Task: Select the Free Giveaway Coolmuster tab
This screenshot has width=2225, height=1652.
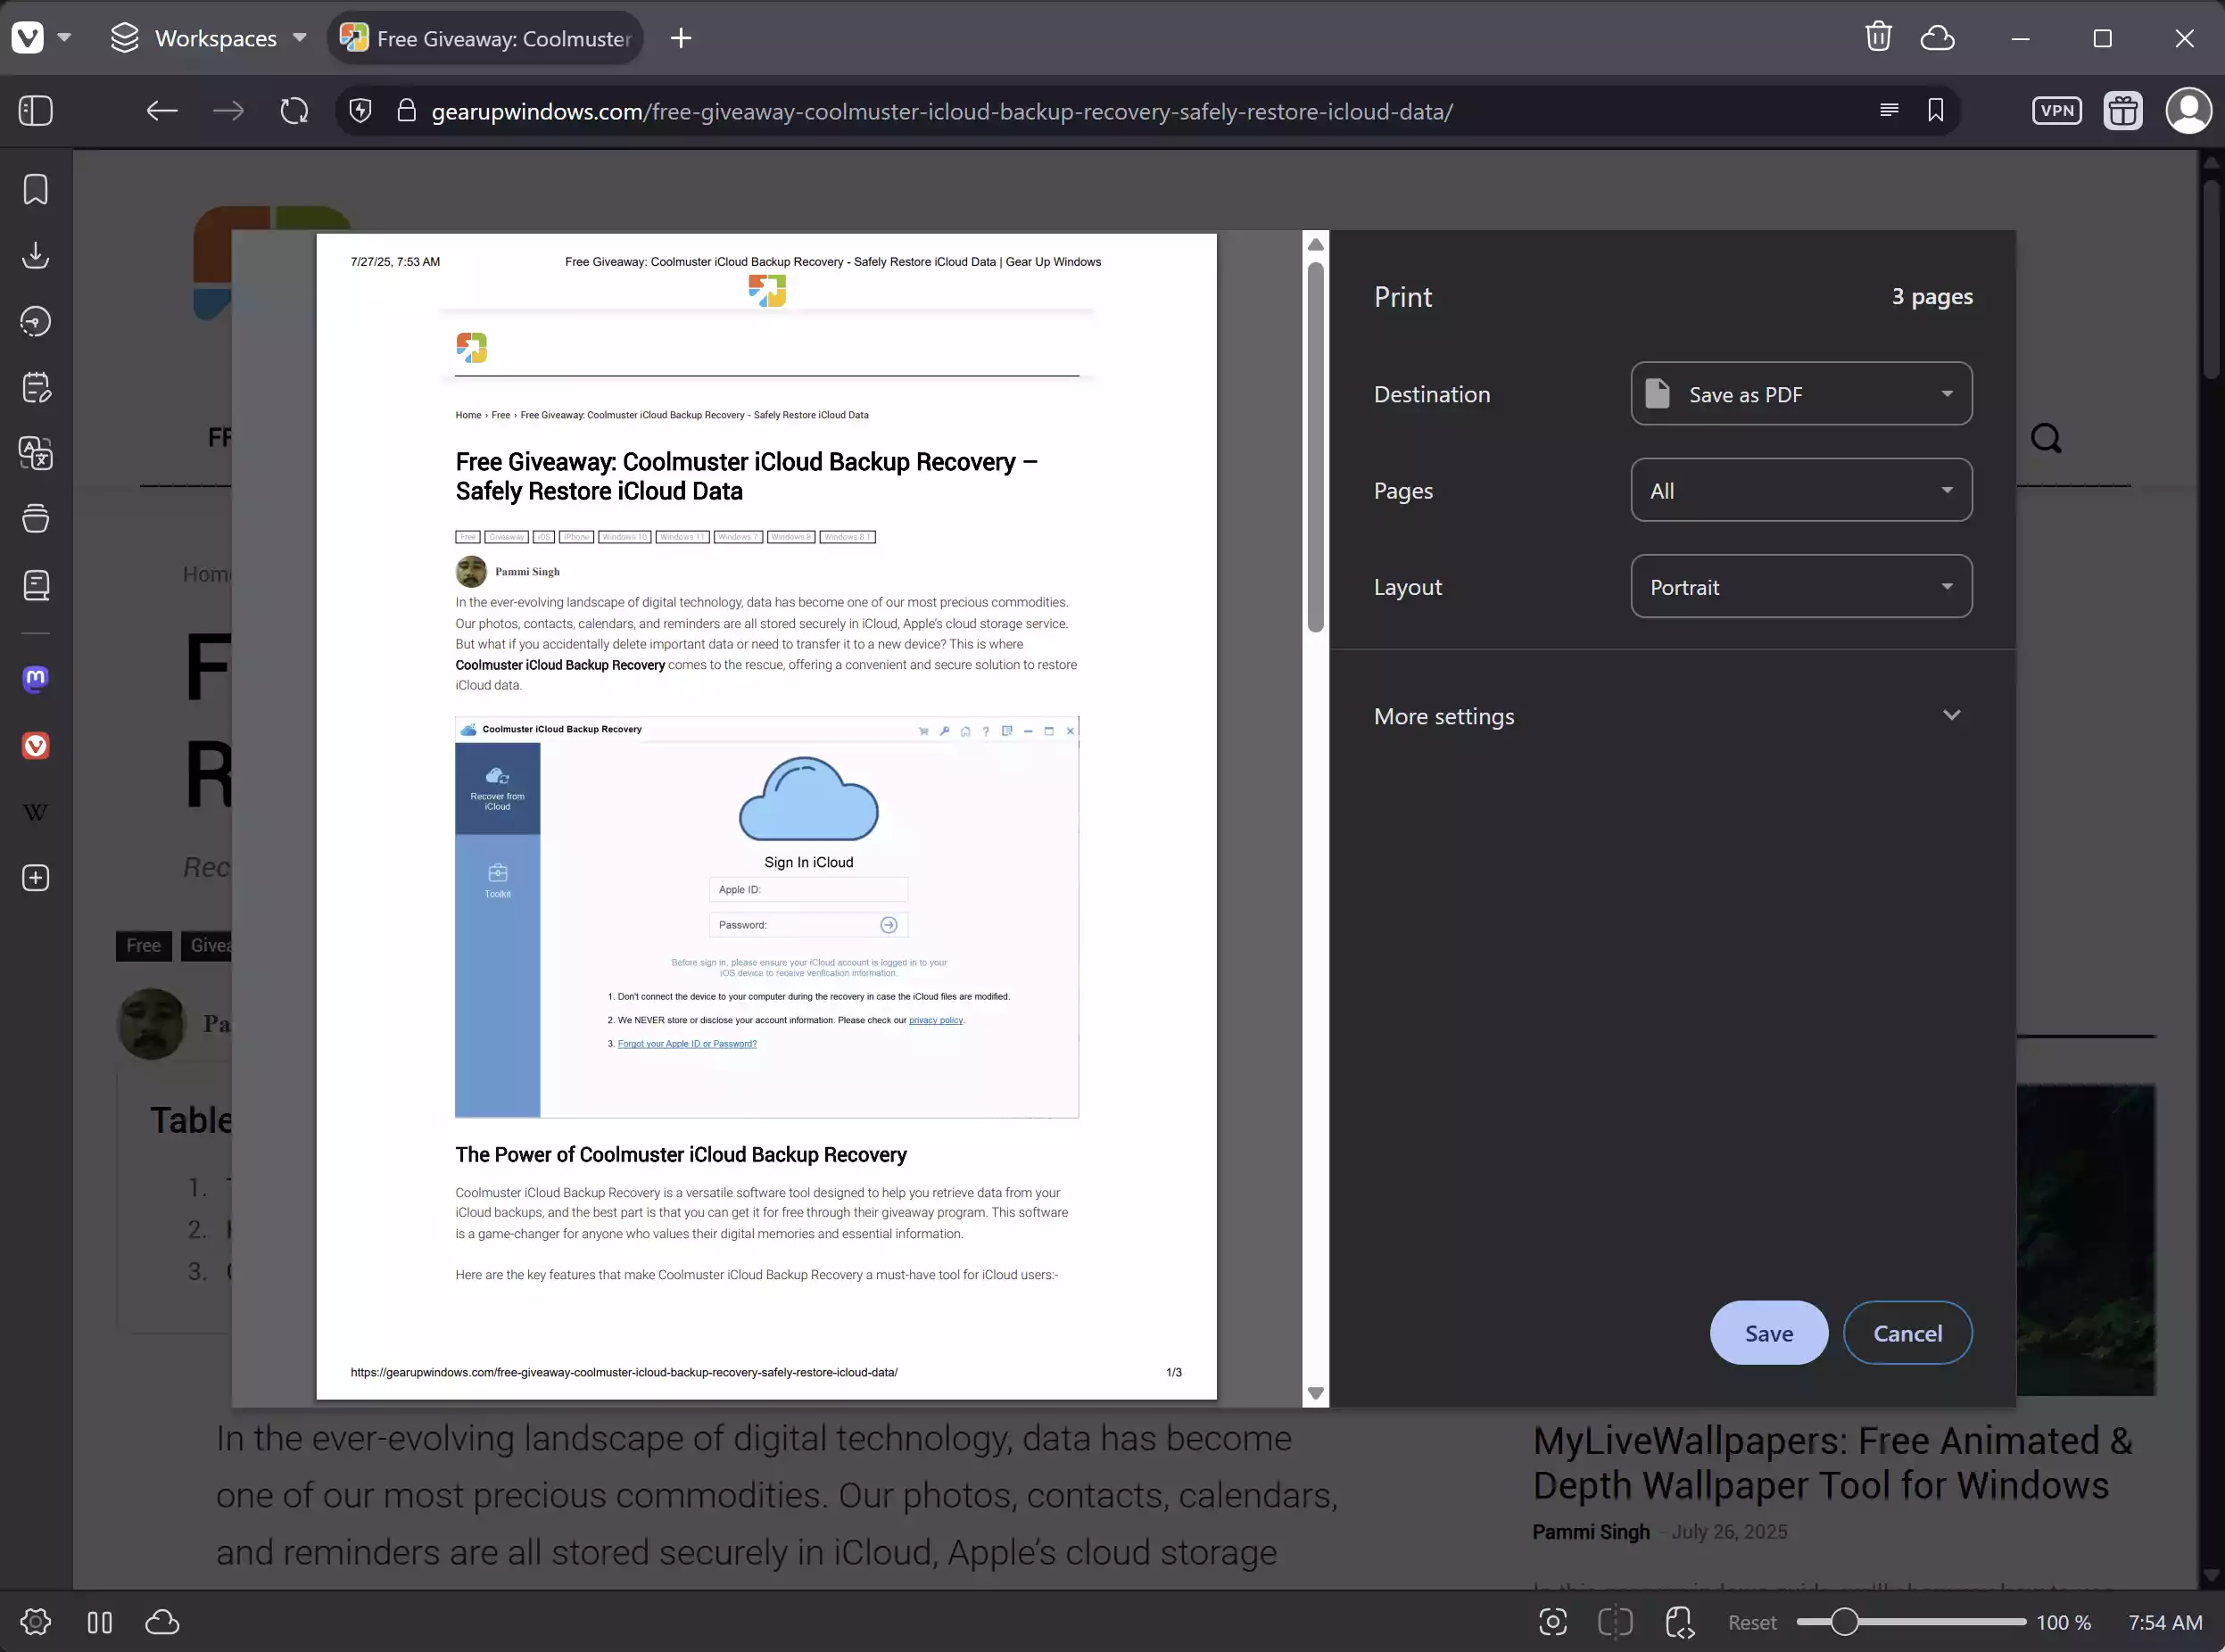Action: [x=485, y=38]
